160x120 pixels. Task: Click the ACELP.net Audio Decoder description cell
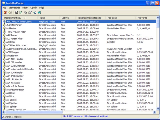119,49
